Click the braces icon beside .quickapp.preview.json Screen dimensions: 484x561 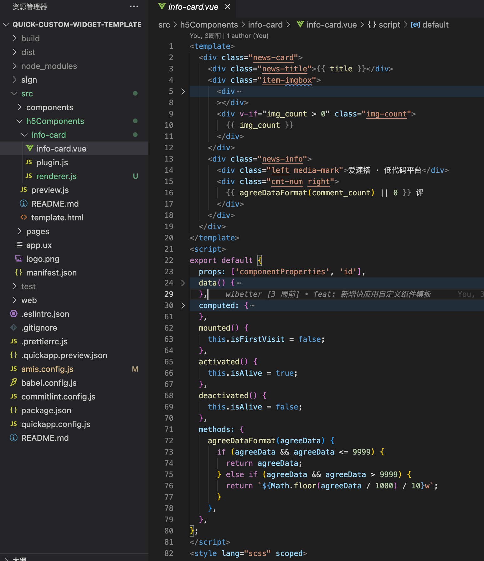(14, 355)
